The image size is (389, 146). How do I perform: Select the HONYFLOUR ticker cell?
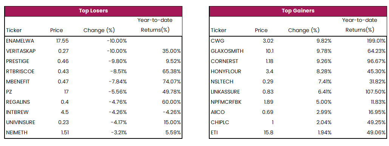[226, 71]
